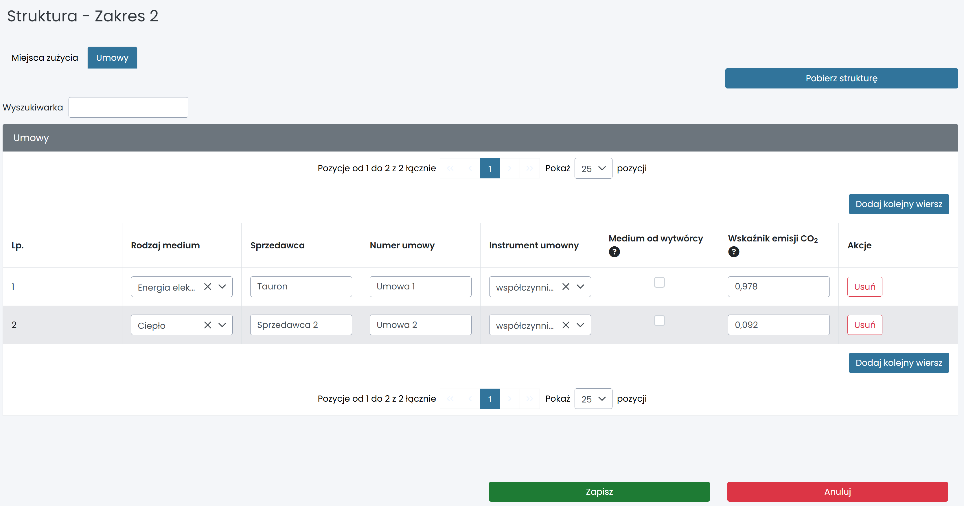The image size is (964, 506).
Task: Check Medium od wytwórcy for row 2
Action: 659,320
